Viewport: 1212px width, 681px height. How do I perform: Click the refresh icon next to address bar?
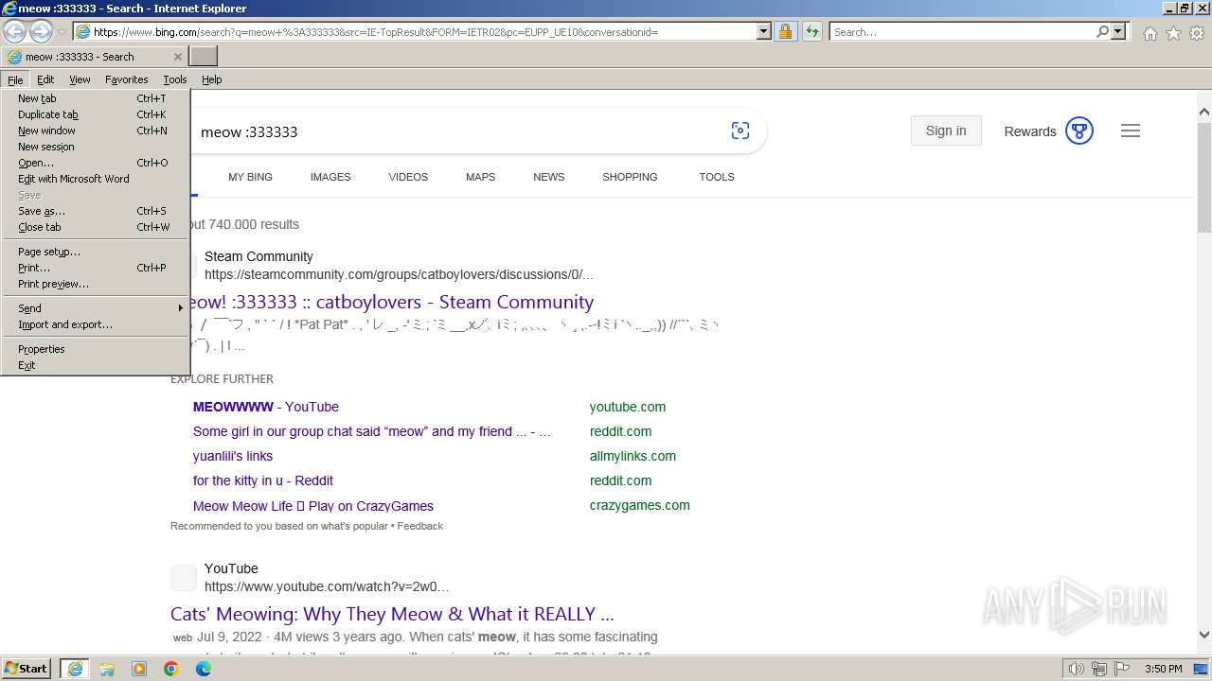tap(811, 31)
